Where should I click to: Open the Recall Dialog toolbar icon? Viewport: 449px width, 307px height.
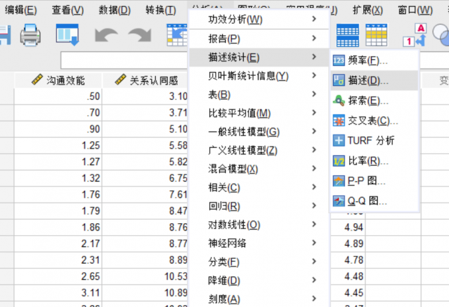(67, 35)
